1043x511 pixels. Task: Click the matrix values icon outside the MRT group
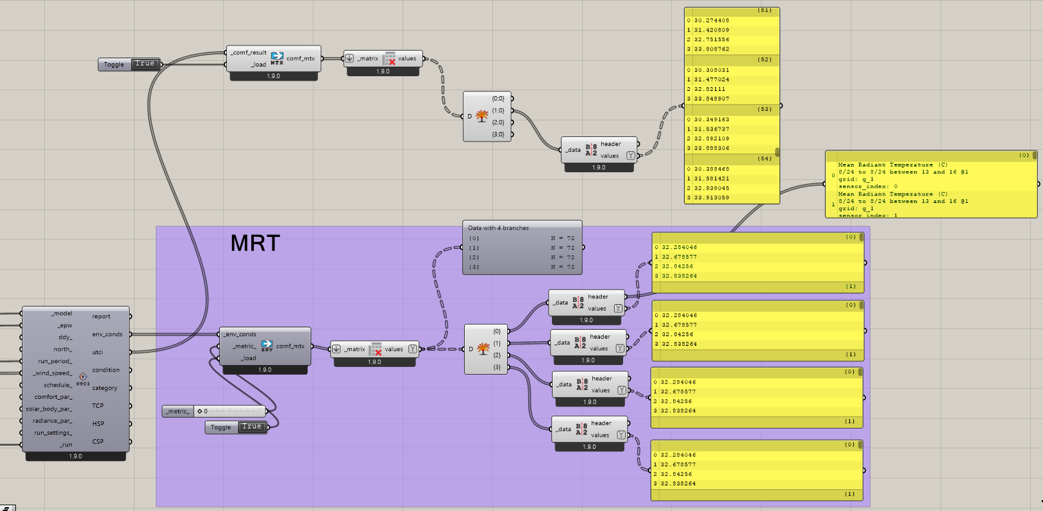[389, 59]
